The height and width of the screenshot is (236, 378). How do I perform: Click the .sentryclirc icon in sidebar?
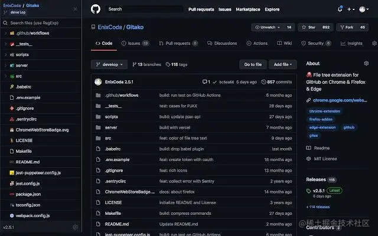12,119
